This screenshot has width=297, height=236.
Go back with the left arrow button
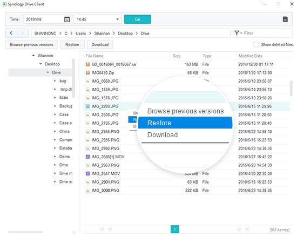point(11,33)
